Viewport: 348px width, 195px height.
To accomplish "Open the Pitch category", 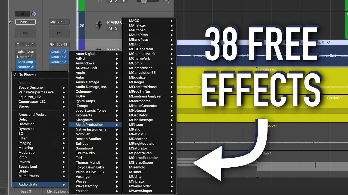I will 40,157.
